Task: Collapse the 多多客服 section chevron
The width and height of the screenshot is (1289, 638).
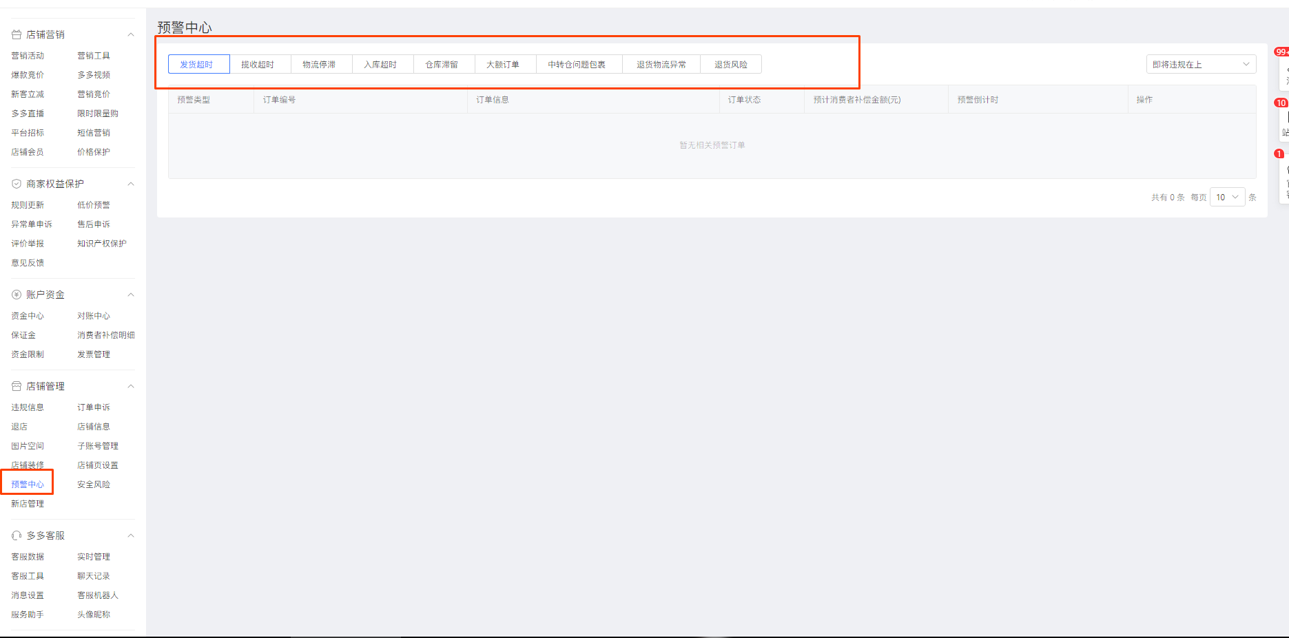Action: click(131, 535)
